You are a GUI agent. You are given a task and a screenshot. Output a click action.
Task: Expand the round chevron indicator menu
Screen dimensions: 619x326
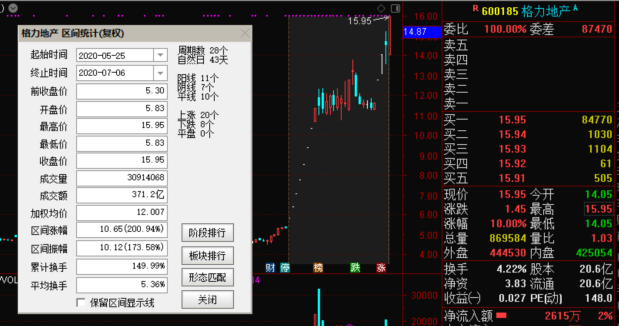pyautogui.click(x=13, y=8)
